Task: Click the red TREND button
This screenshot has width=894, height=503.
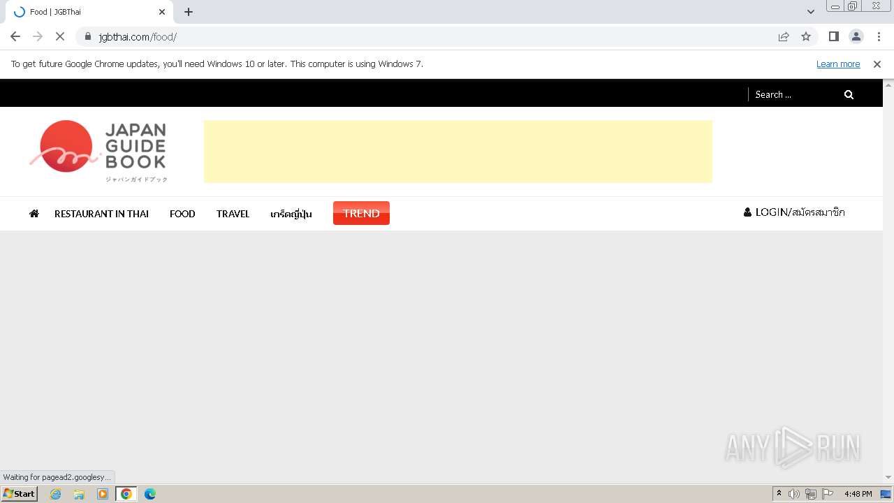Action: pyautogui.click(x=361, y=213)
